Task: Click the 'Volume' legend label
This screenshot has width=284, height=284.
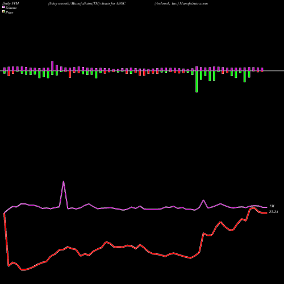Action: tap(11, 8)
